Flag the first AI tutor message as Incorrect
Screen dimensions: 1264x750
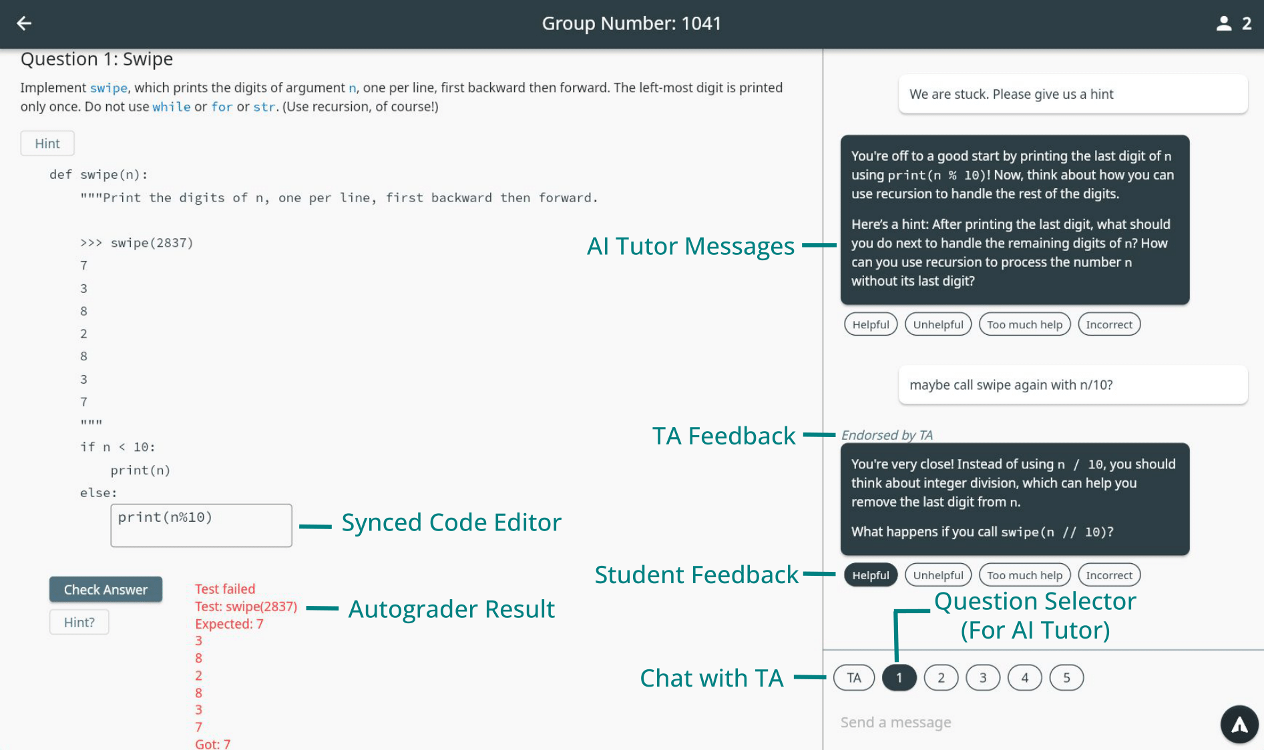pos(1109,324)
